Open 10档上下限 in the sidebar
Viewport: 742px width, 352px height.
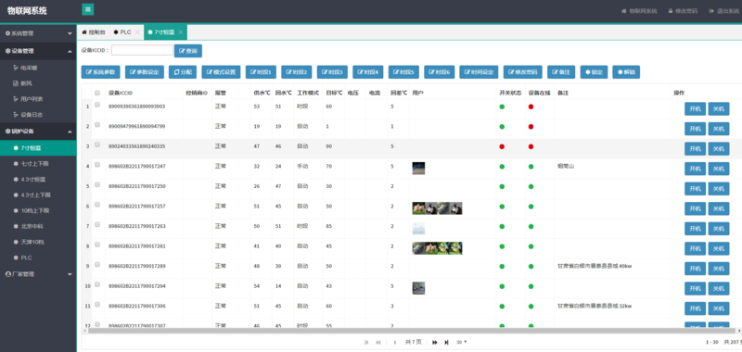coord(38,210)
